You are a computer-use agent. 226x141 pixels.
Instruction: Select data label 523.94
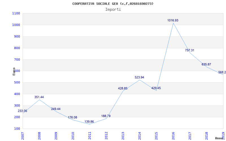coord(139,77)
